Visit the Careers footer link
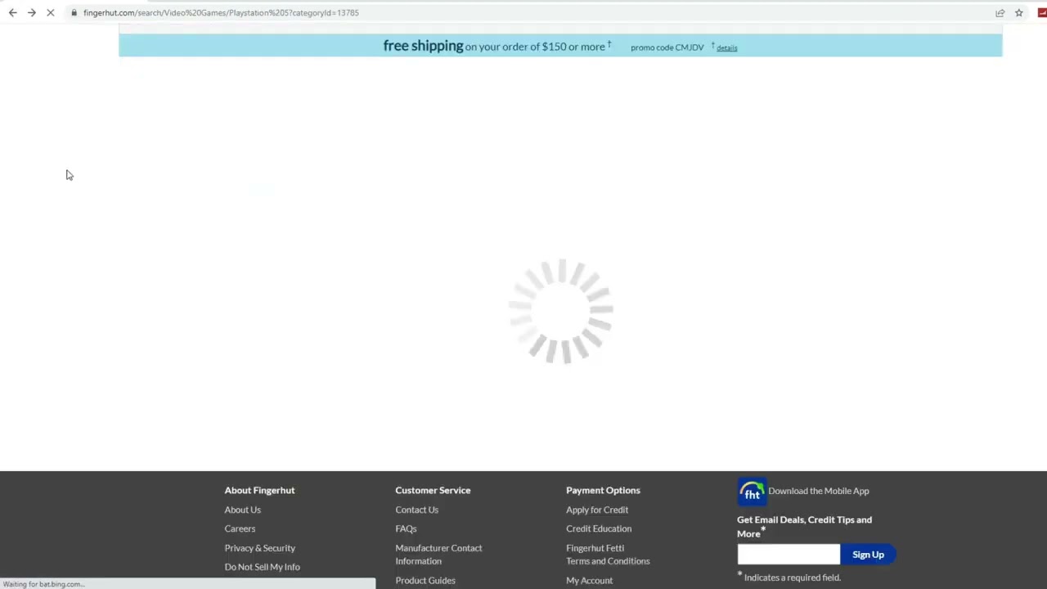1047x589 pixels. pyautogui.click(x=240, y=528)
